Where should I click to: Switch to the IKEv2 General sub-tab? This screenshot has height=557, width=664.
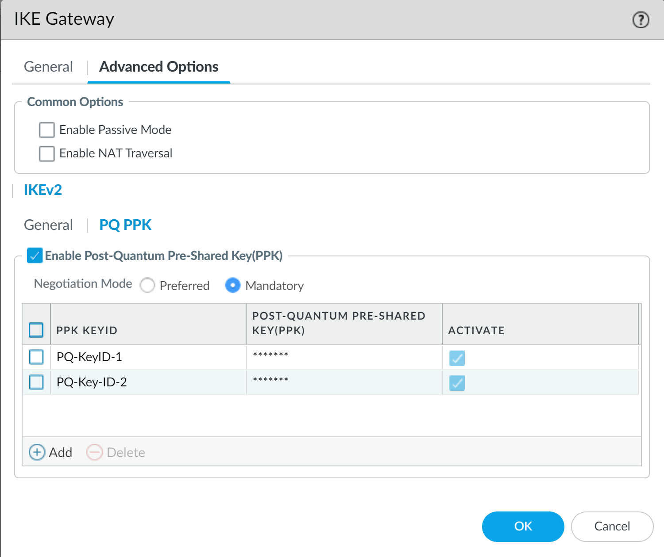coord(48,225)
